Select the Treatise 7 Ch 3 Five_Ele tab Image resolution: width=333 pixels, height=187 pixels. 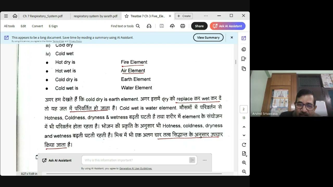pyautogui.click(x=148, y=16)
